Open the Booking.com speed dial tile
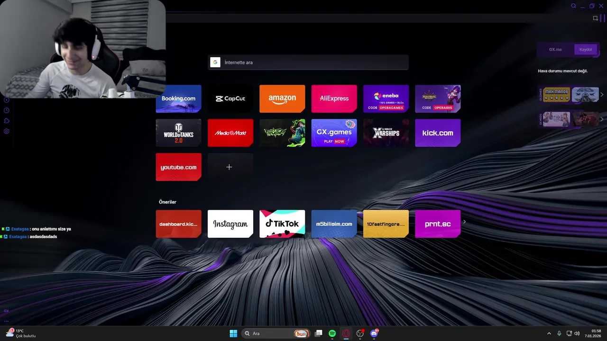 pyautogui.click(x=178, y=99)
